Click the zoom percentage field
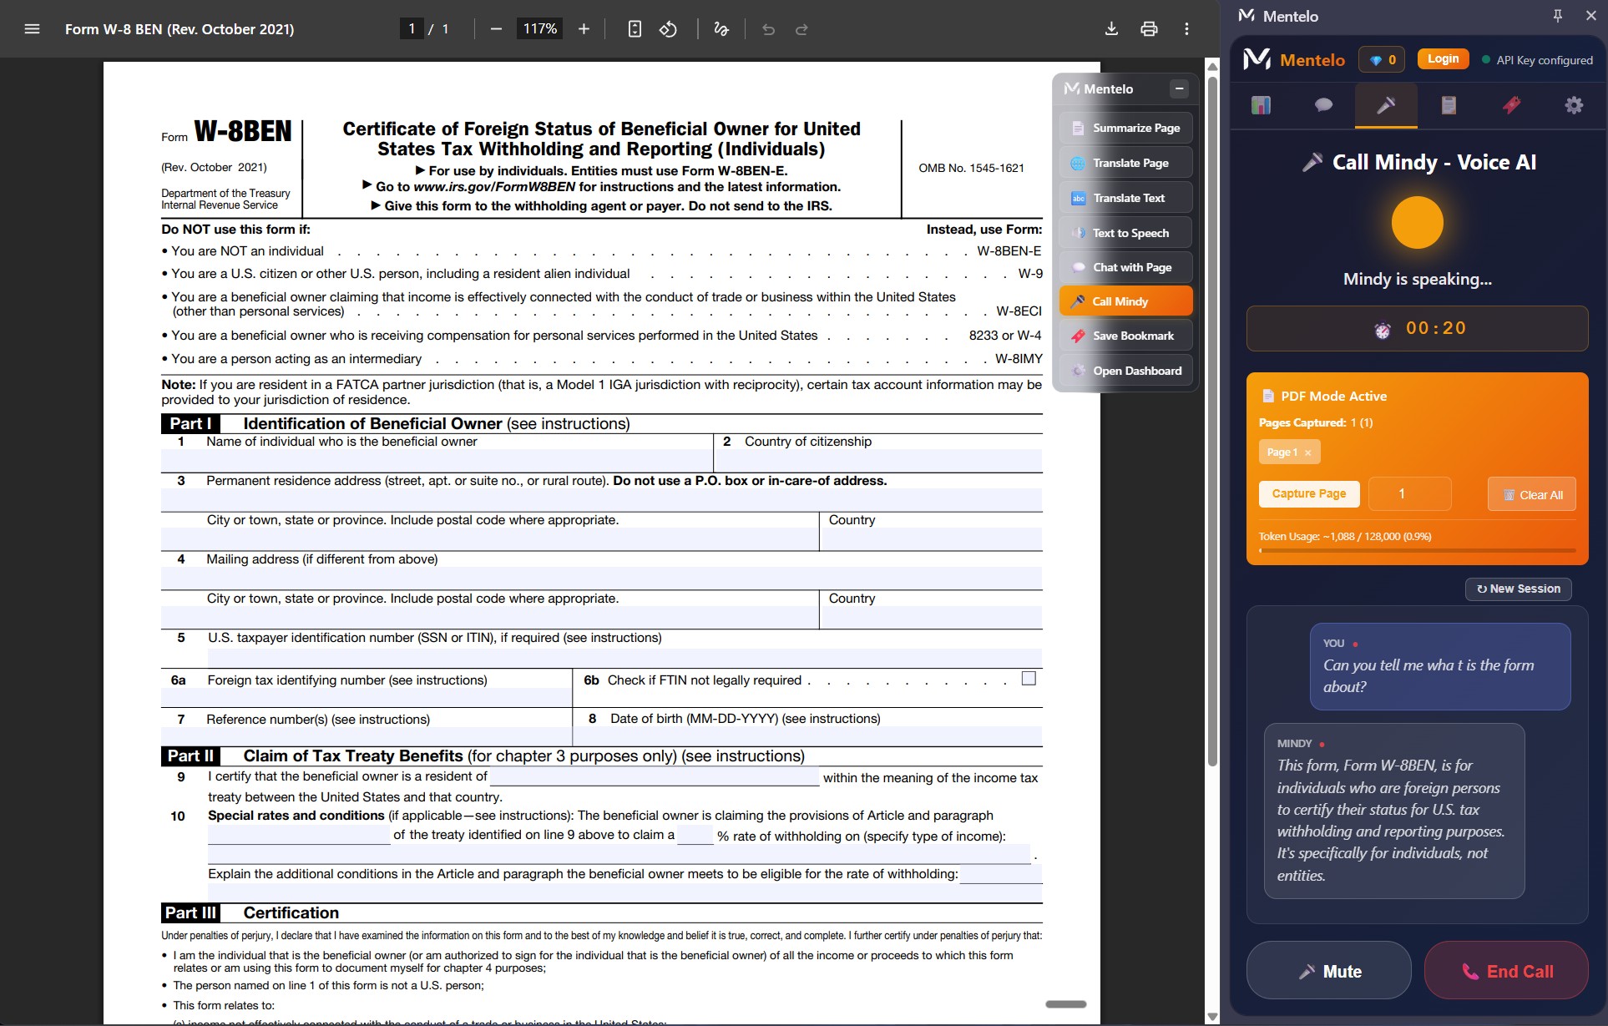The width and height of the screenshot is (1608, 1026). (x=539, y=29)
